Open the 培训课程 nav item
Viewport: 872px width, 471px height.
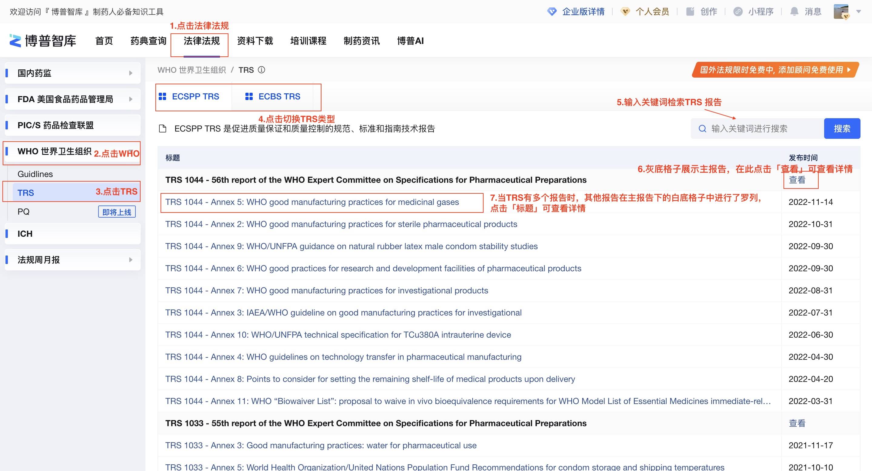coord(308,41)
